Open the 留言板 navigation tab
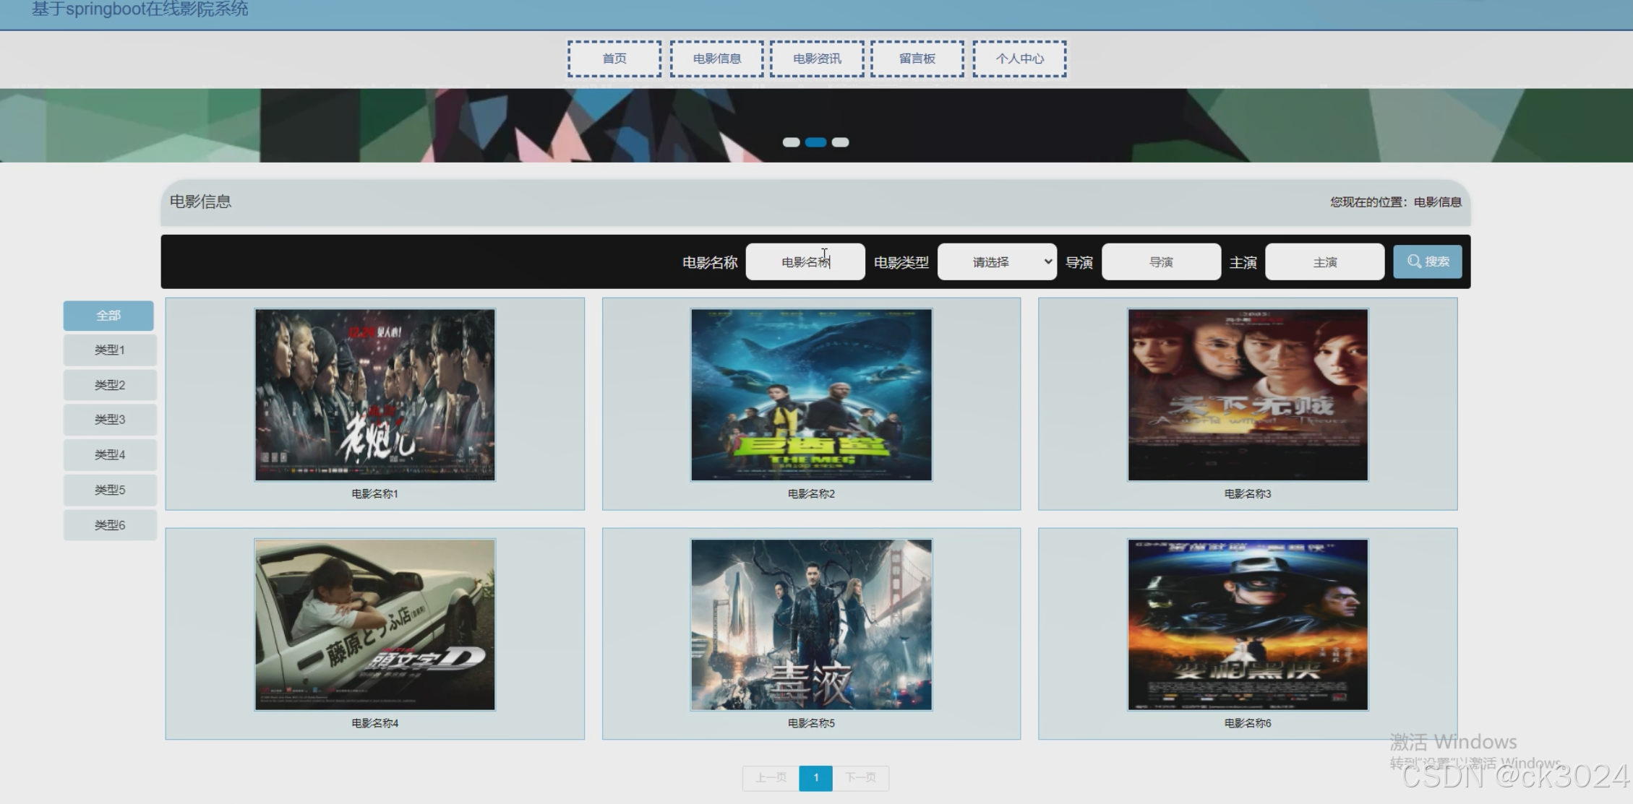 (x=917, y=59)
